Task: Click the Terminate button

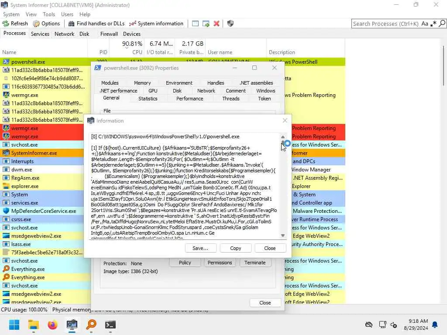Action: pyautogui.click(x=255, y=263)
